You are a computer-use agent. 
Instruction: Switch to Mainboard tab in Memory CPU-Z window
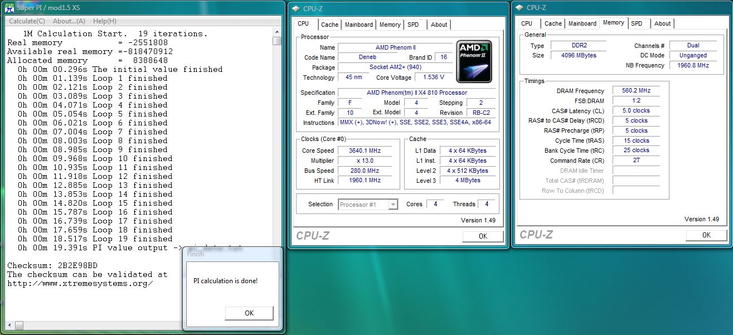click(582, 23)
